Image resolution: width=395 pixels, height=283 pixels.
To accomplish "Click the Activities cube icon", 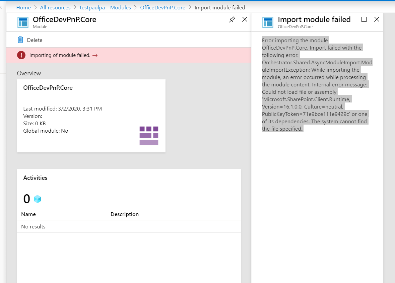I will click(x=37, y=199).
